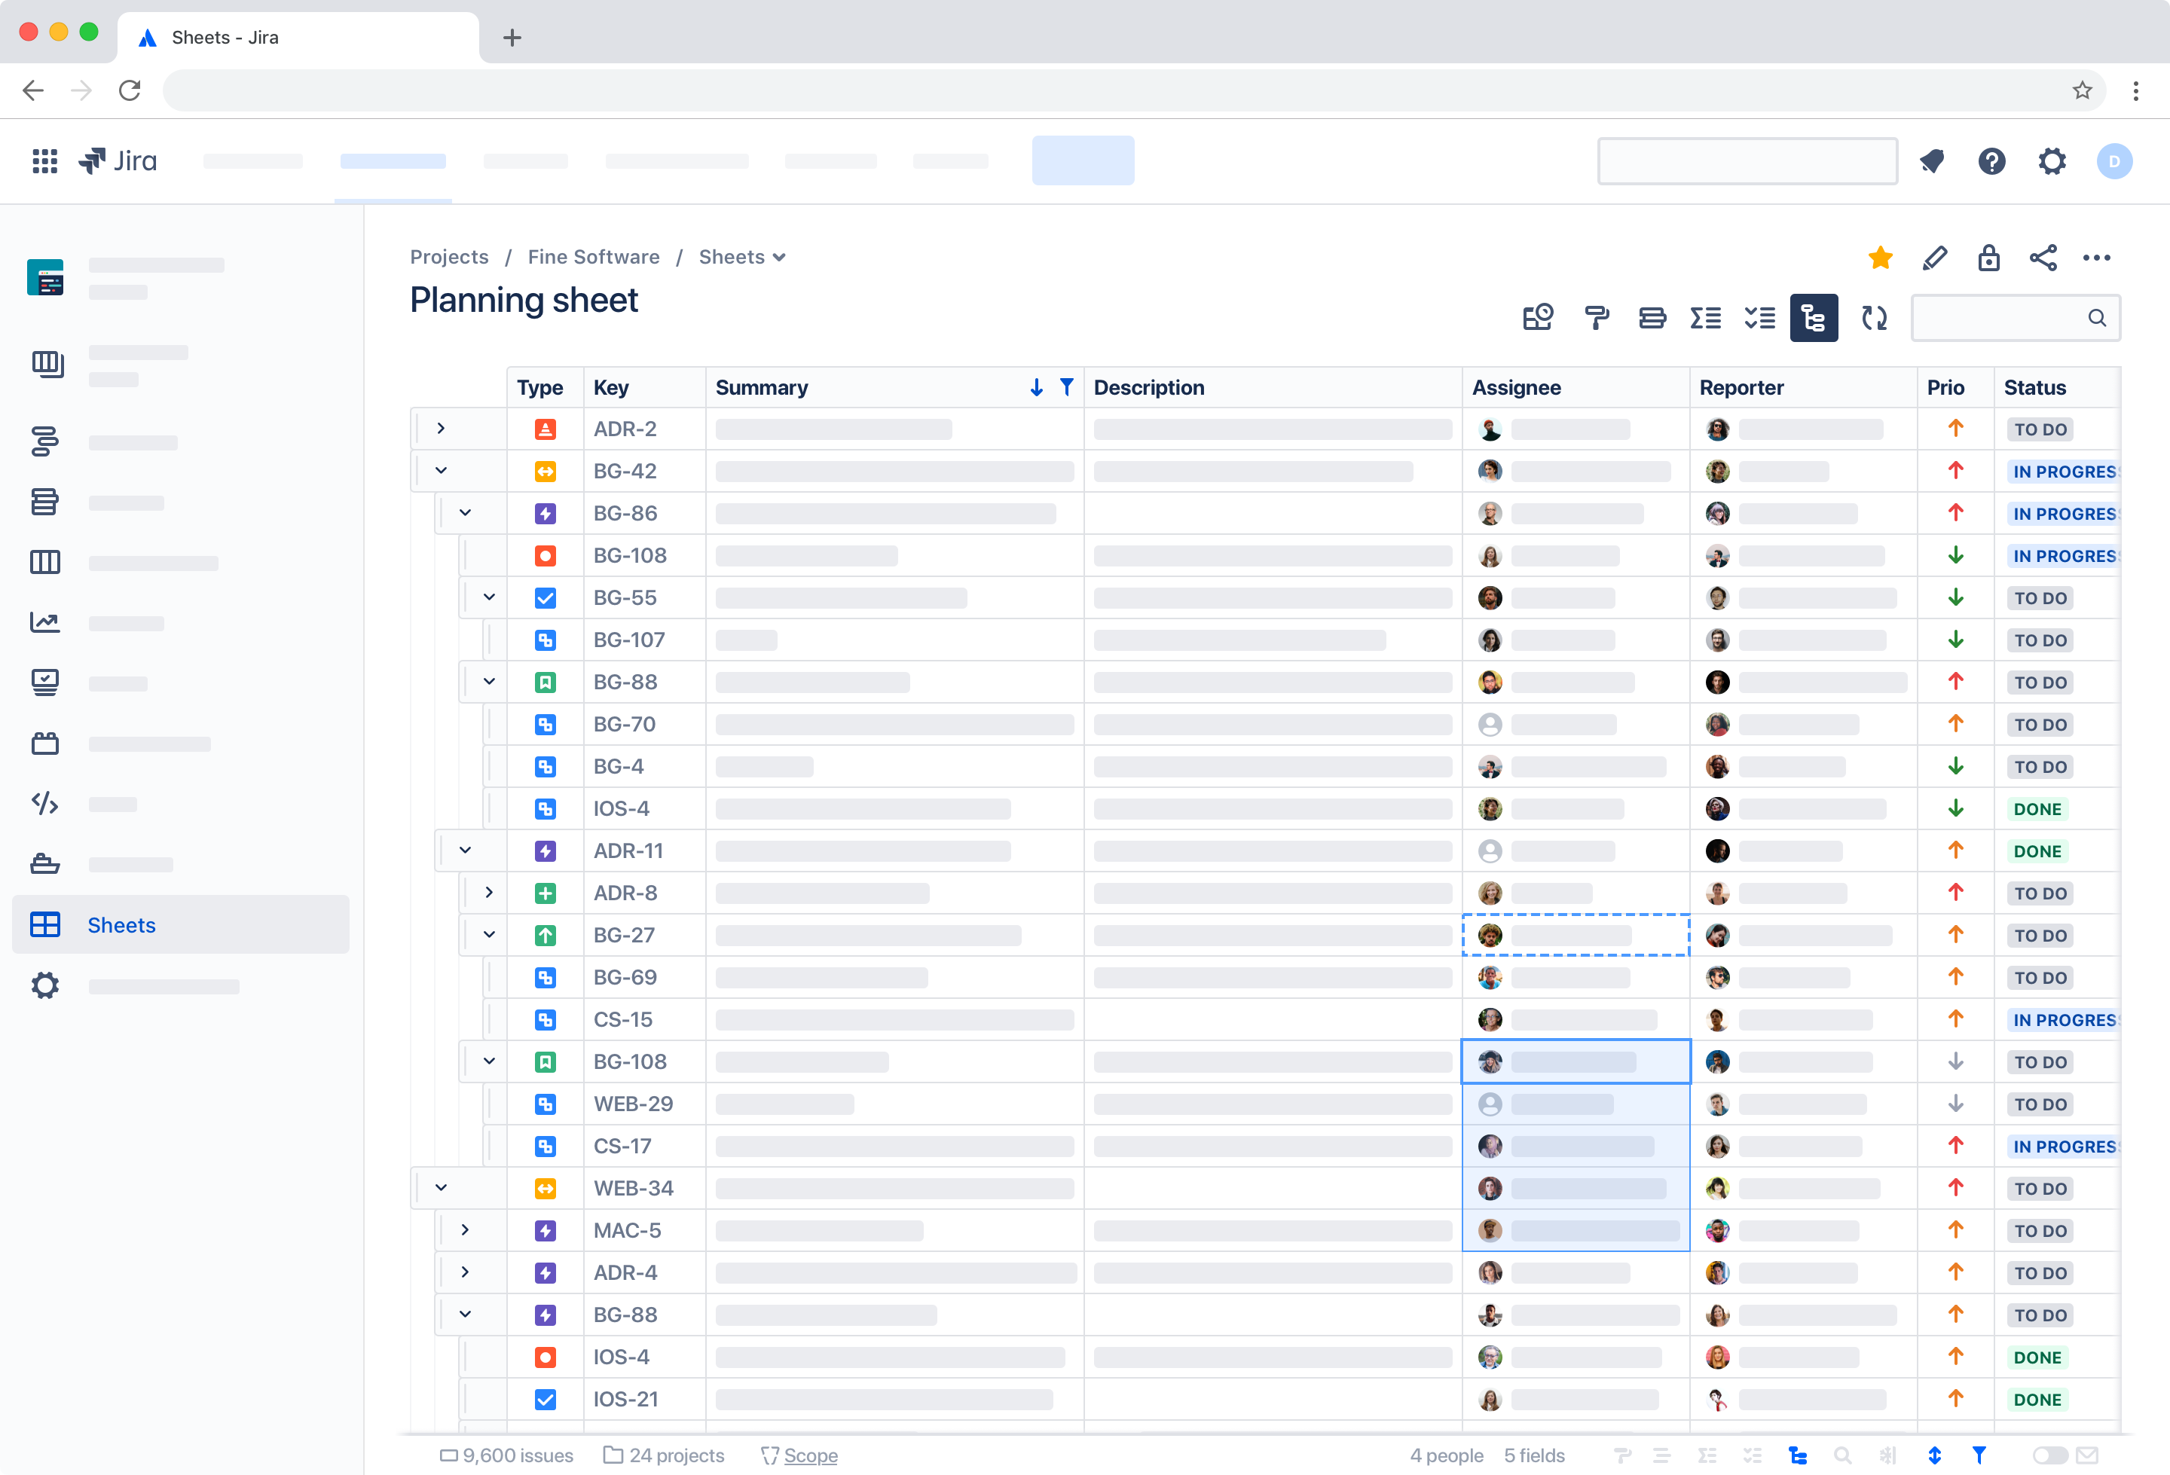The width and height of the screenshot is (2170, 1475).
Task: Select Sheets in the sidebar
Action: [180, 924]
